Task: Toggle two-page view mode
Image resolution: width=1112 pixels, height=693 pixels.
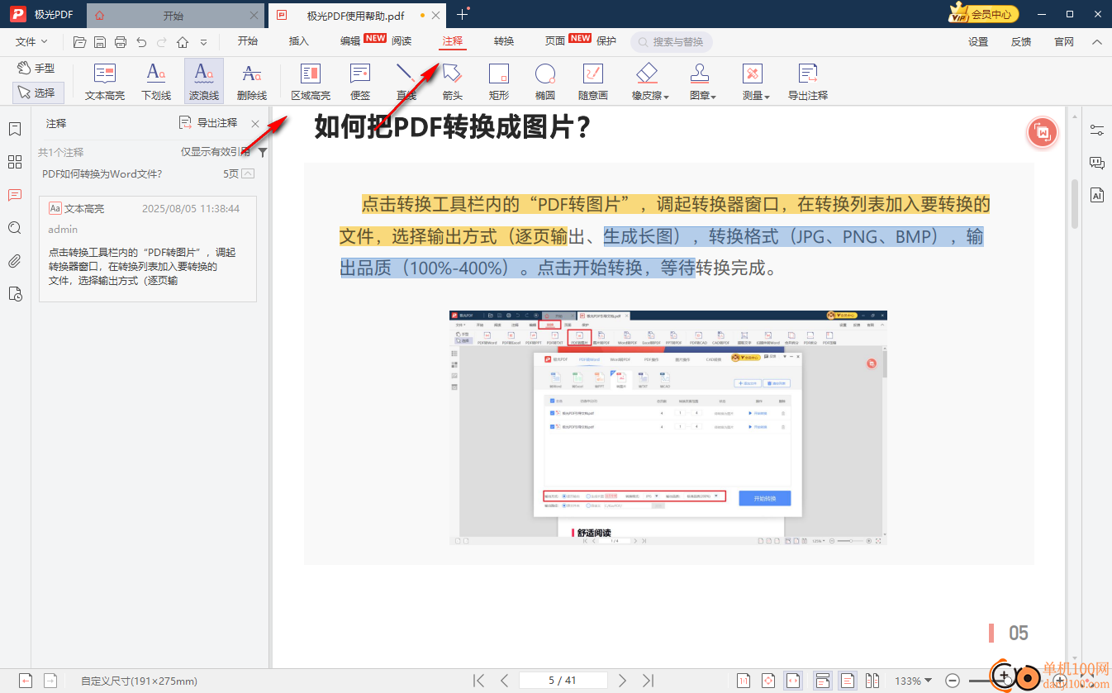Action: (x=872, y=681)
